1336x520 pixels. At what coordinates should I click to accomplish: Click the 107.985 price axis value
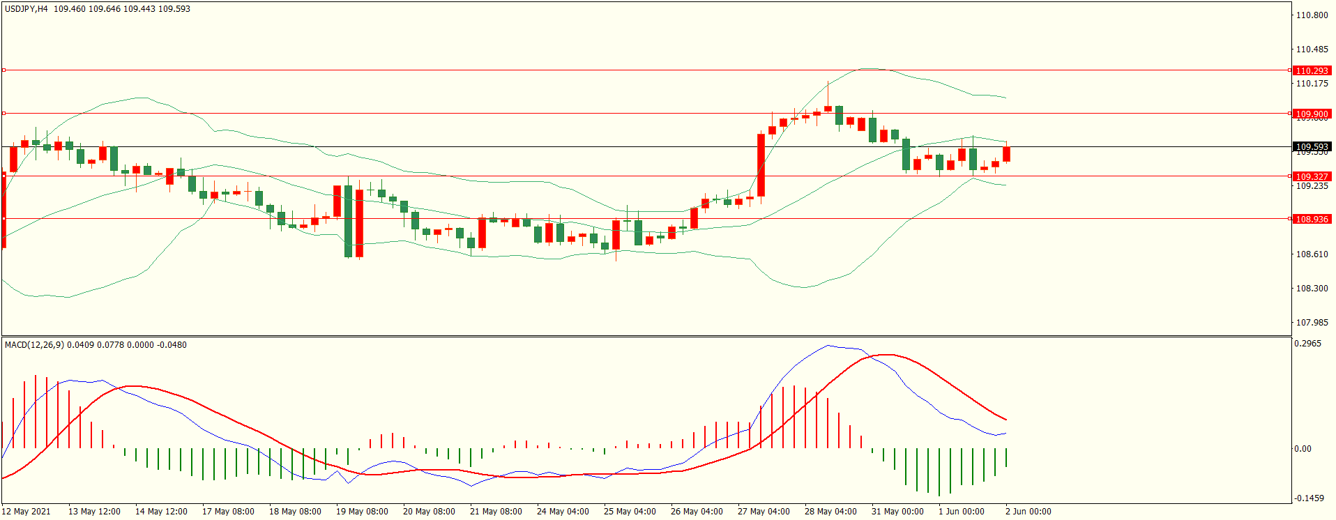[x=1312, y=323]
